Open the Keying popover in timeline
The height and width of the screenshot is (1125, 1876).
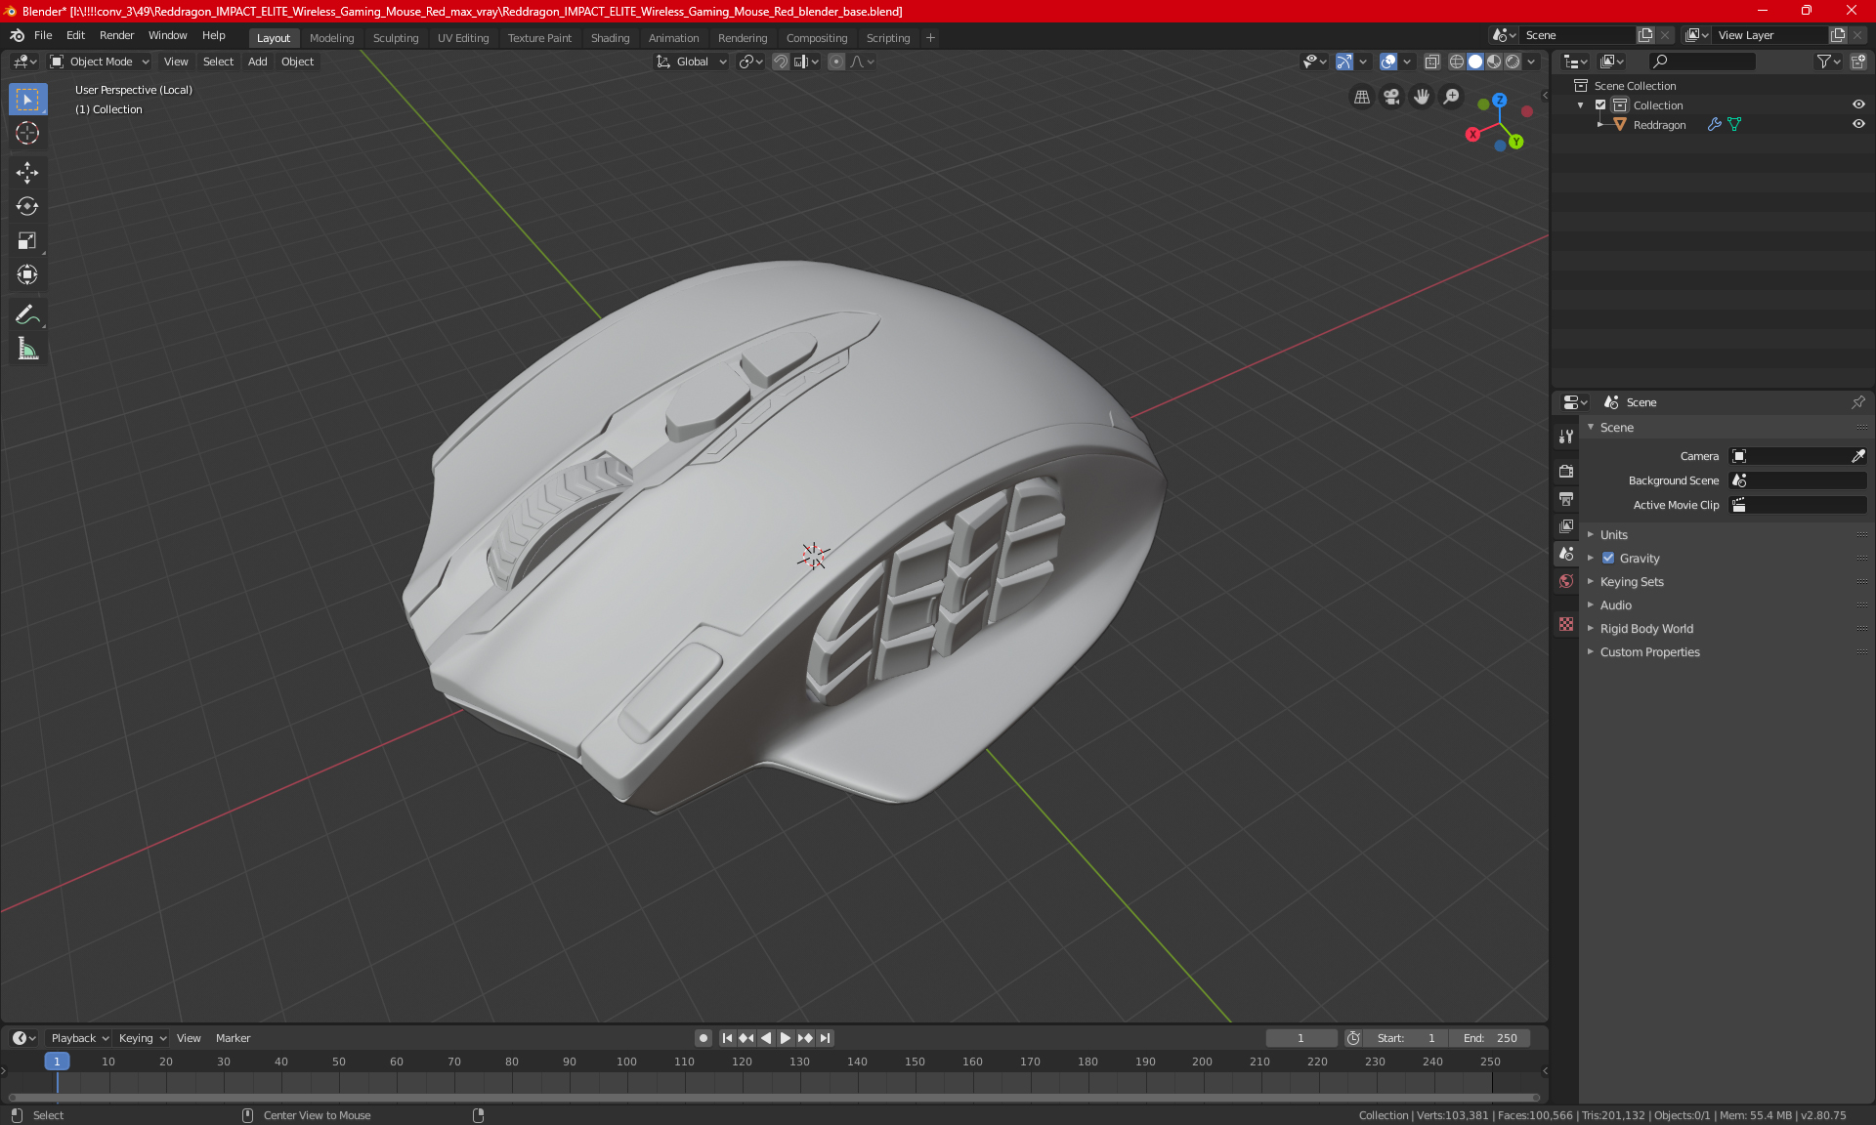tap(142, 1038)
